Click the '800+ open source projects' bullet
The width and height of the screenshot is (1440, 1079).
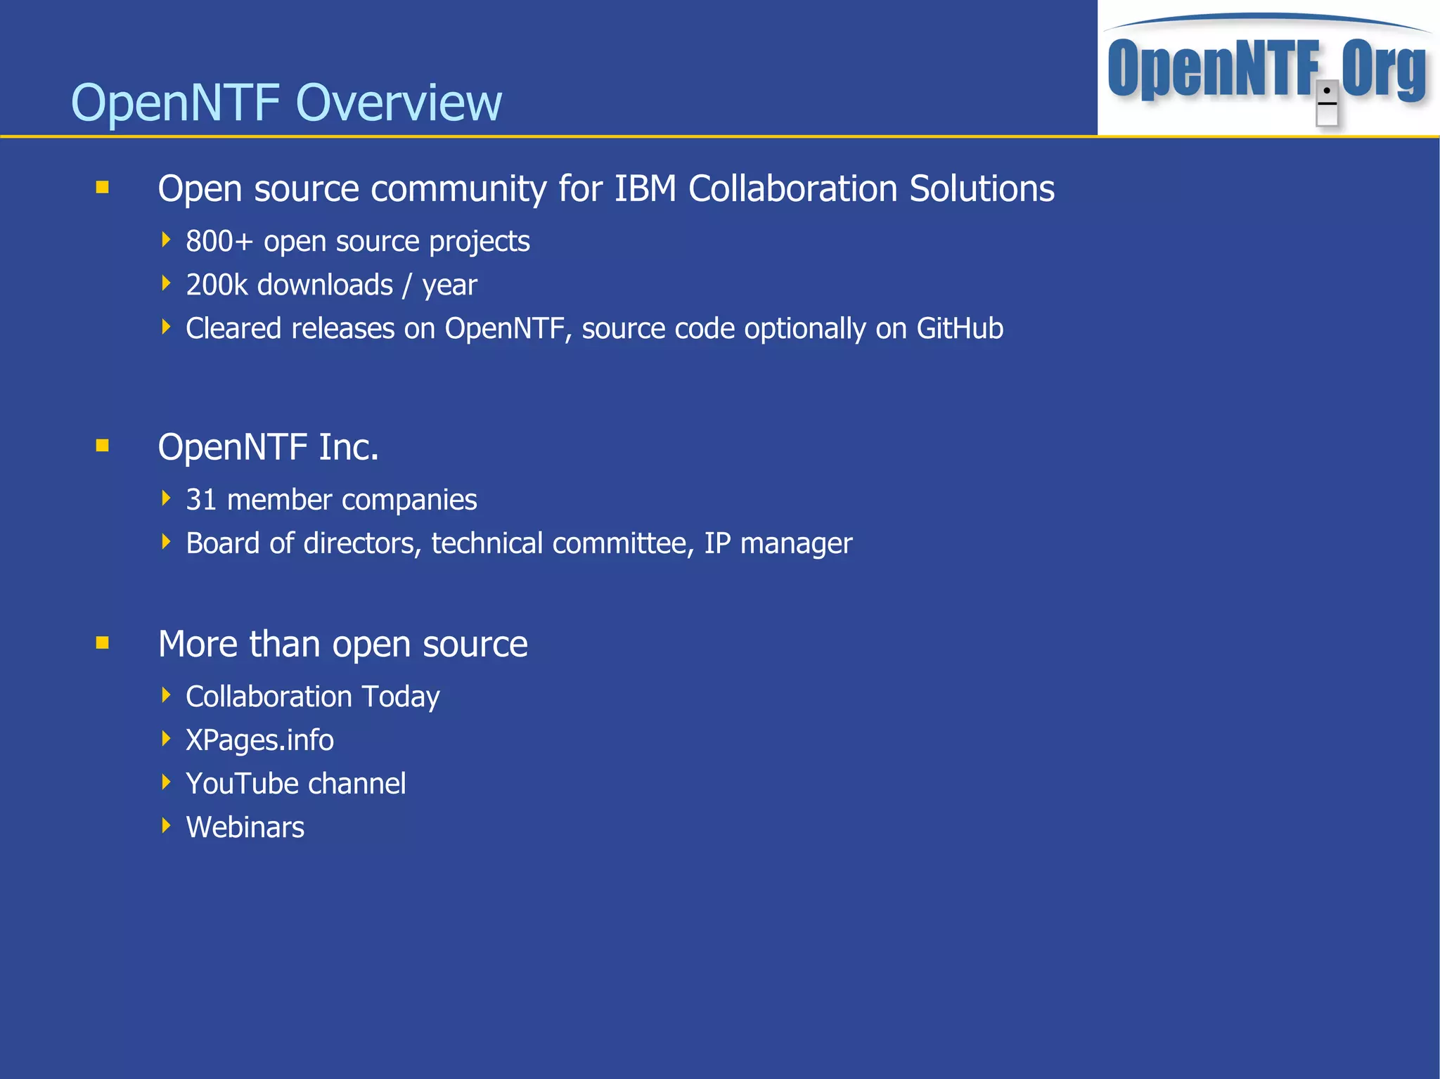tap(358, 242)
